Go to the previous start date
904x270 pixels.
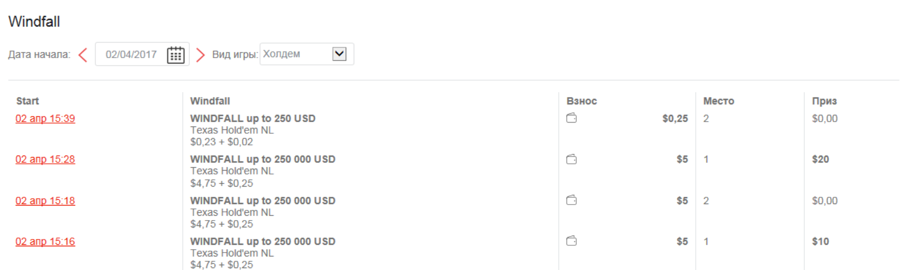point(83,55)
